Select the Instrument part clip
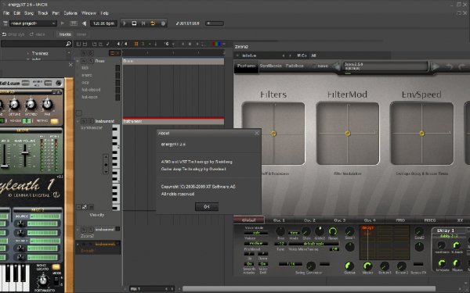Viewport: 470px width, 293px height. [x=173, y=121]
